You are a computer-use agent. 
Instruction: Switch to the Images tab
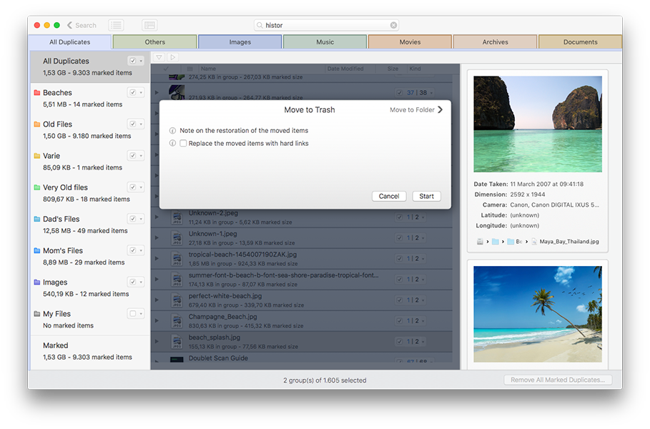point(240,42)
